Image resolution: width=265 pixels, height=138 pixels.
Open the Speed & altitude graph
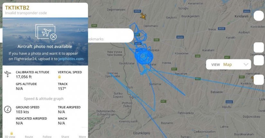[x=44, y=99]
